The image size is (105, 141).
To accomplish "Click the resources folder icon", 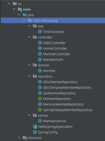I will pos(25,138).
